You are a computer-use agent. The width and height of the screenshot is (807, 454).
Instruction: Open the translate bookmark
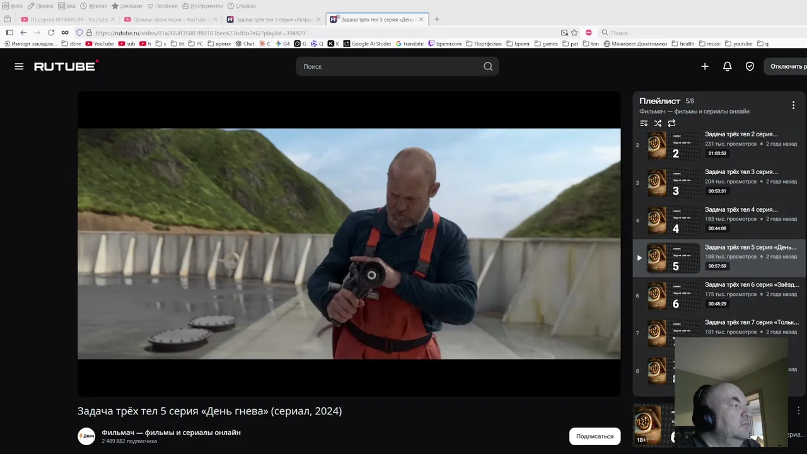pos(409,44)
